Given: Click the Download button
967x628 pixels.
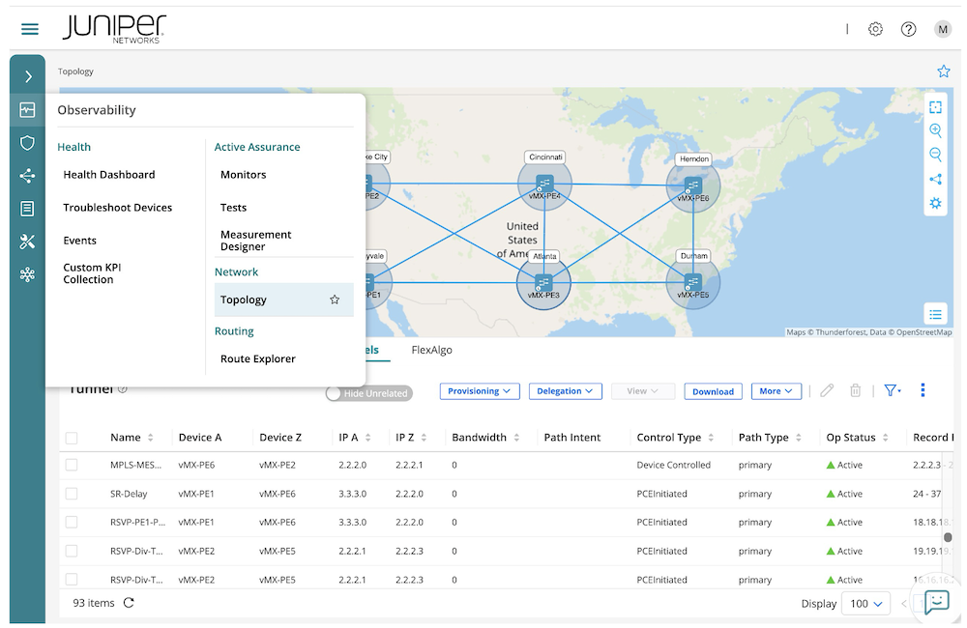Looking at the screenshot, I should pos(713,391).
